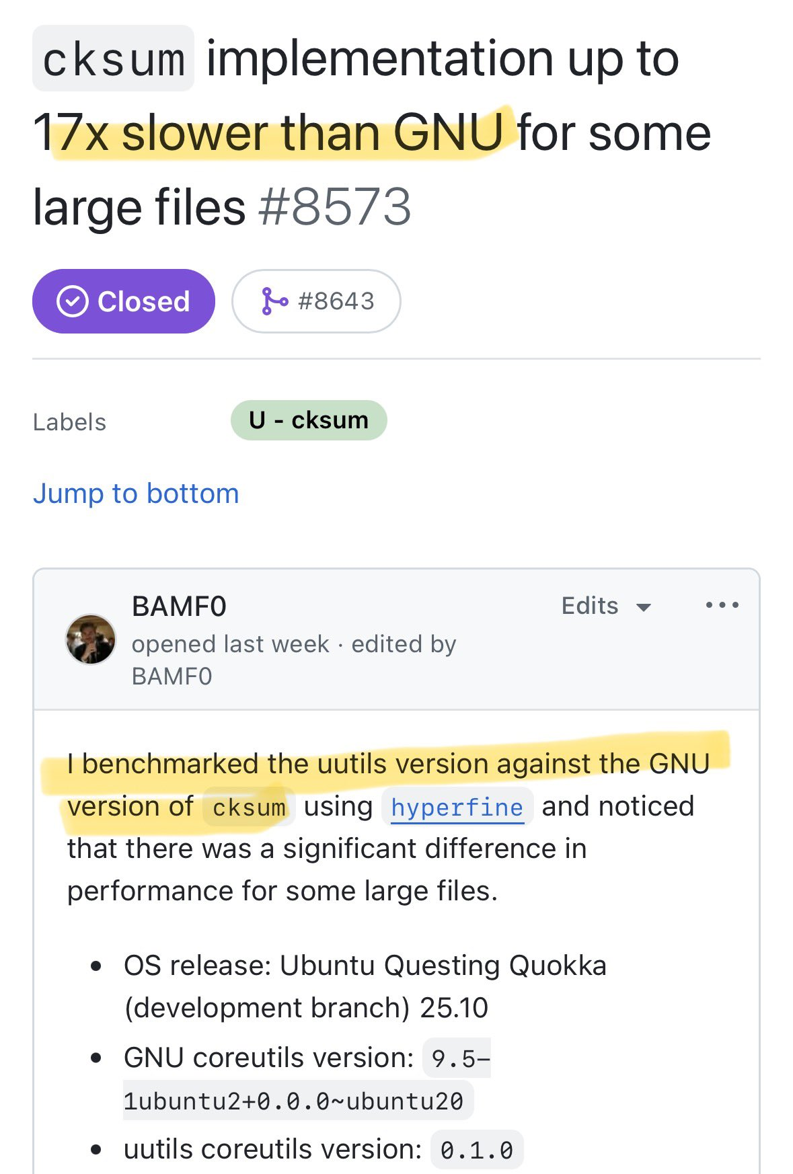Click the caret arrow next to Edits
This screenshot has height=1174, width=793.
click(644, 607)
